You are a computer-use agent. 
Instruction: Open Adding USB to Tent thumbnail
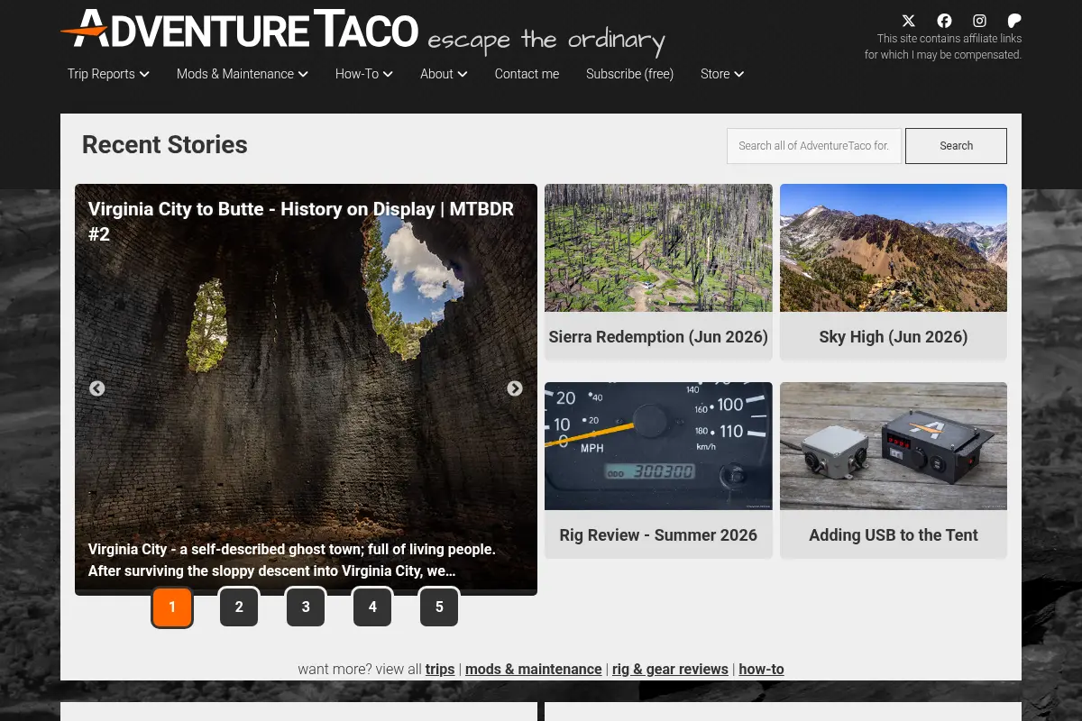coord(894,446)
